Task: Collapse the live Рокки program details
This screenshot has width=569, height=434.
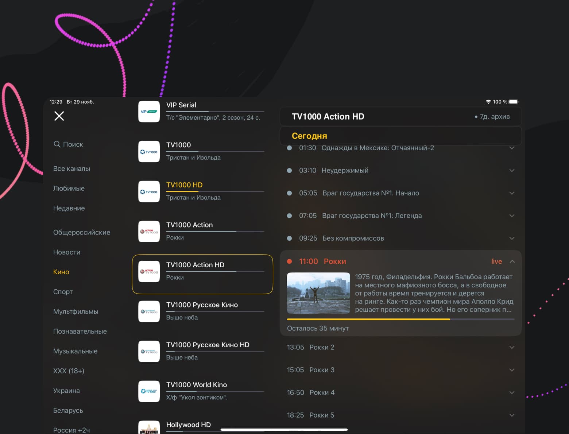Action: (512, 261)
